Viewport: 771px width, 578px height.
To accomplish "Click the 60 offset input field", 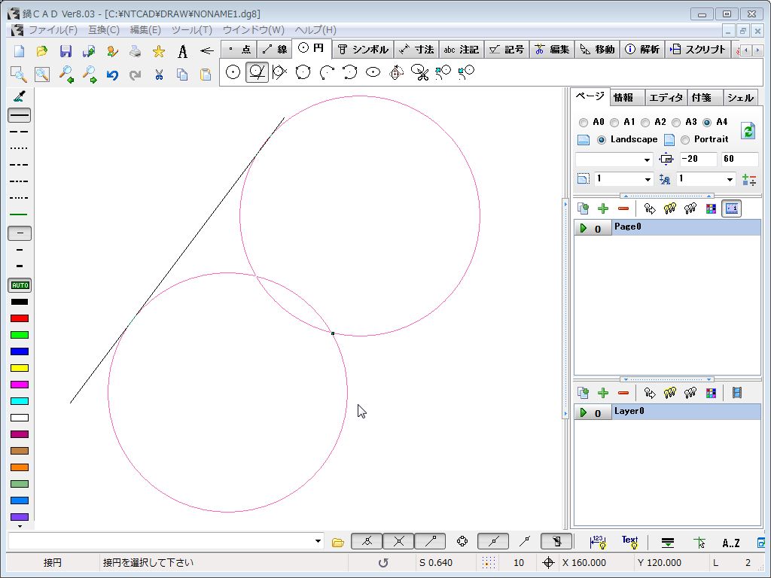I will pyautogui.click(x=739, y=160).
